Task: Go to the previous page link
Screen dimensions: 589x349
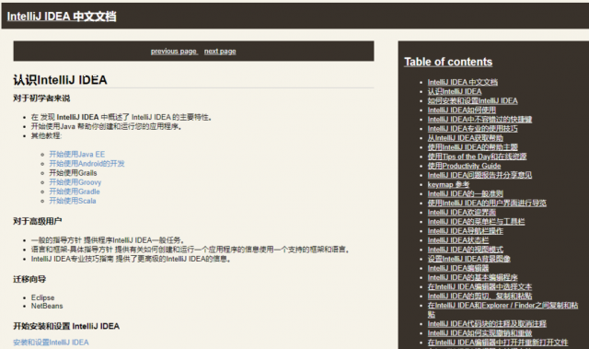Action: [174, 51]
